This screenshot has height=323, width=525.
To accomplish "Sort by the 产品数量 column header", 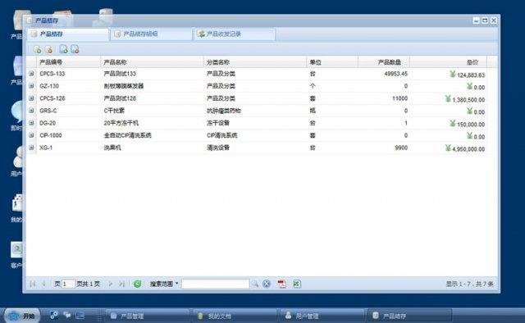I will pos(384,62).
